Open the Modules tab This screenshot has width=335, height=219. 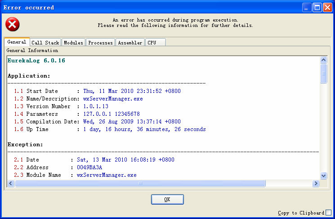pyautogui.click(x=73, y=43)
